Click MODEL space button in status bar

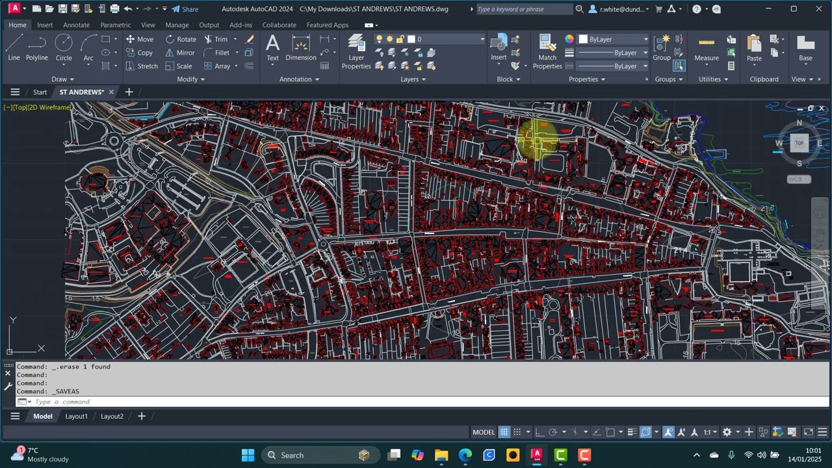click(x=484, y=432)
